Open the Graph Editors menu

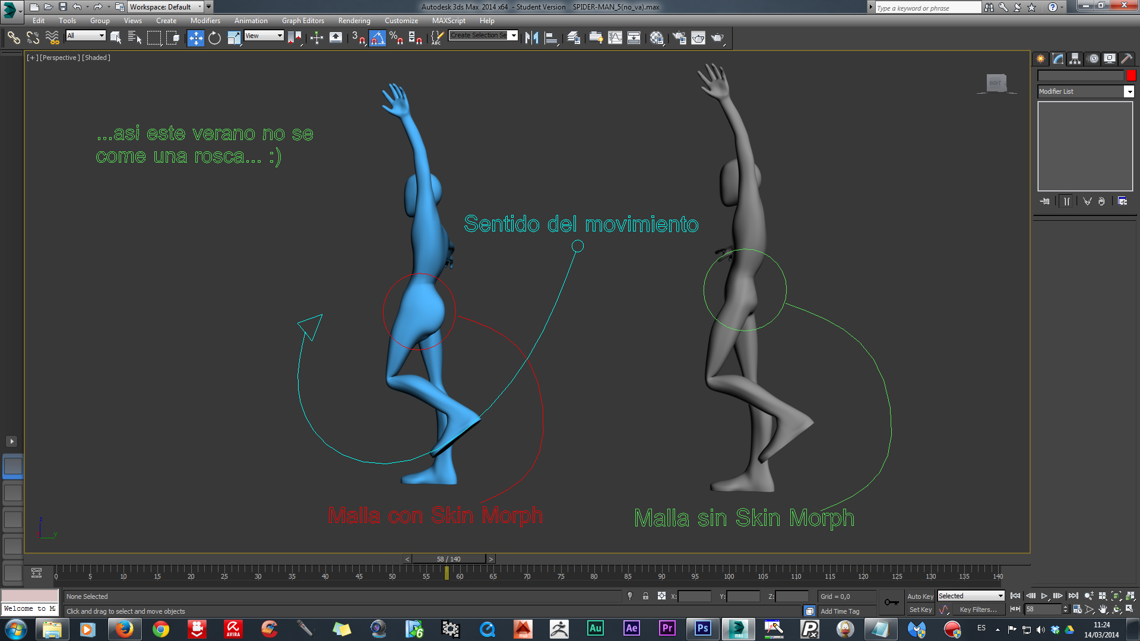303,21
